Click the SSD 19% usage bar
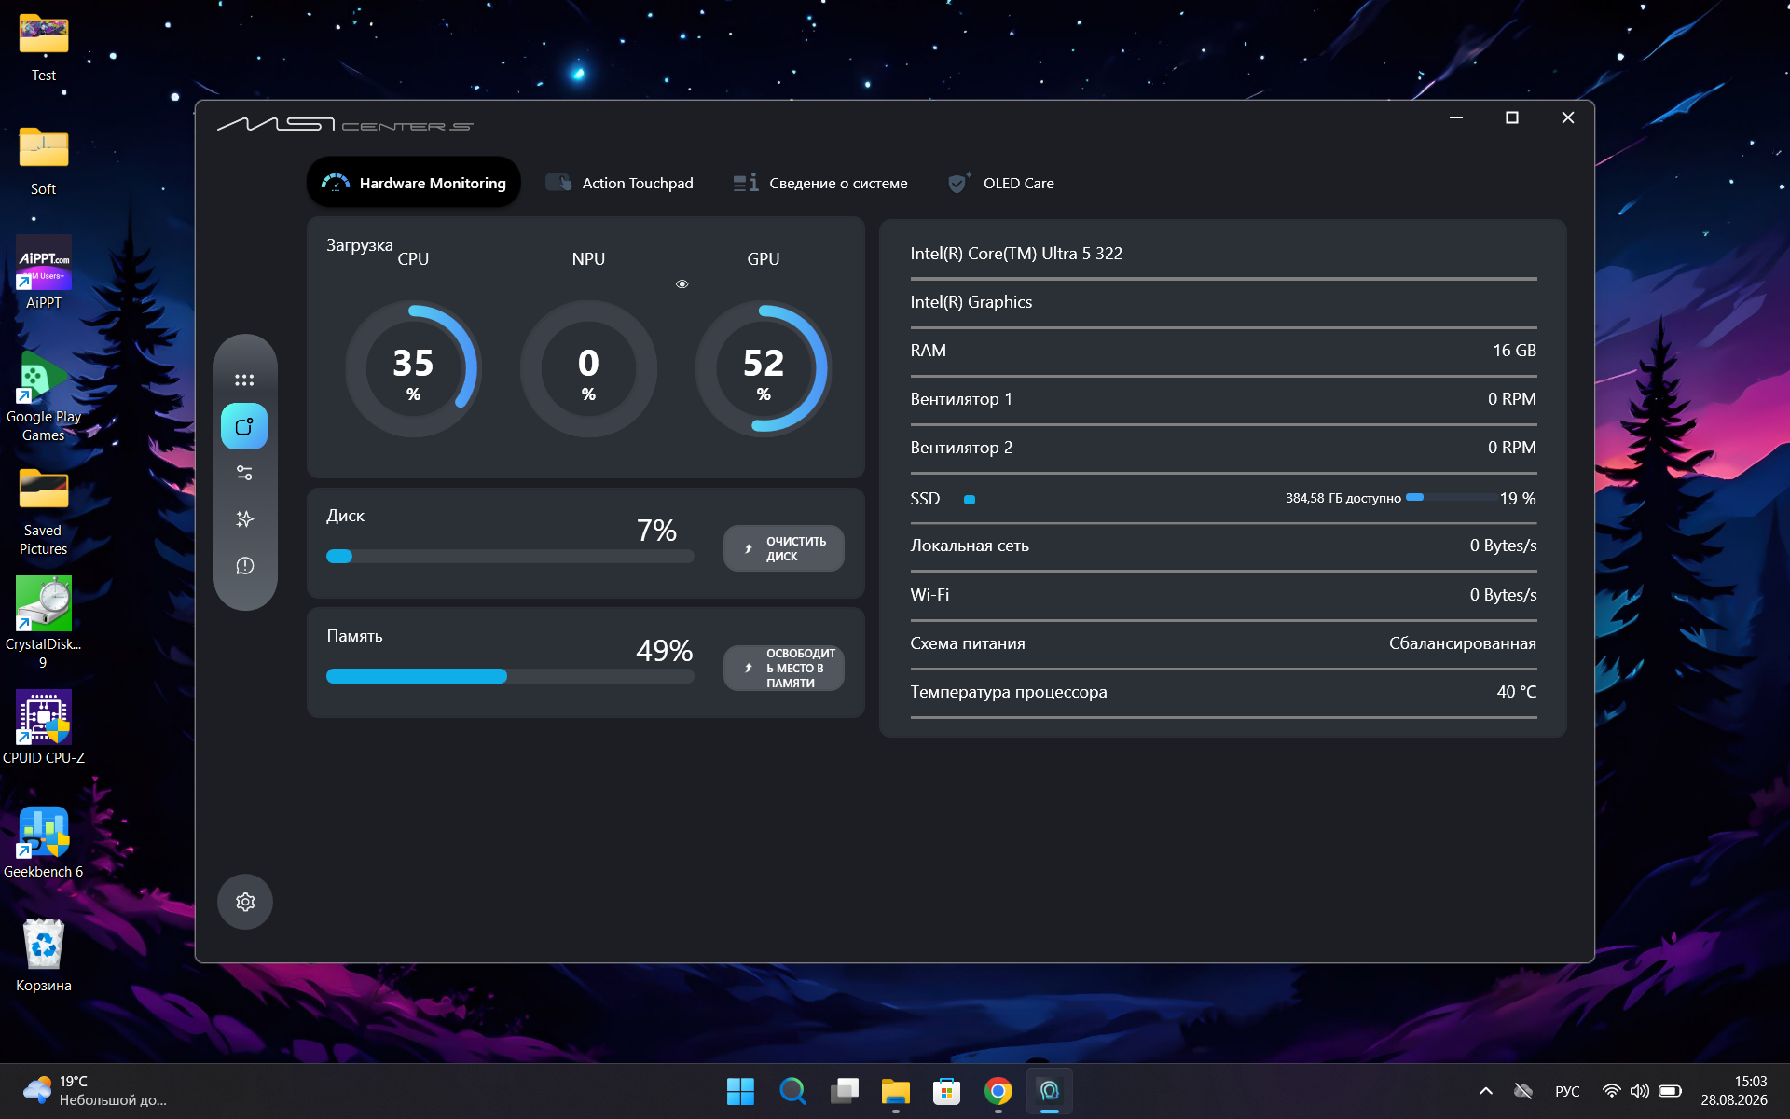Screen dimensions: 1790x1119 pos(1451,498)
